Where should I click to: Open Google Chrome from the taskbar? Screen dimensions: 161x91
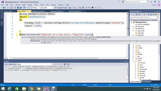(x=31, y=89)
